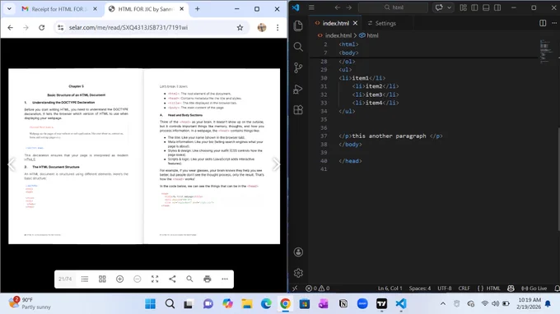Go to the next page of the book
Image resolution: width=560 pixels, height=314 pixels.
276,164
